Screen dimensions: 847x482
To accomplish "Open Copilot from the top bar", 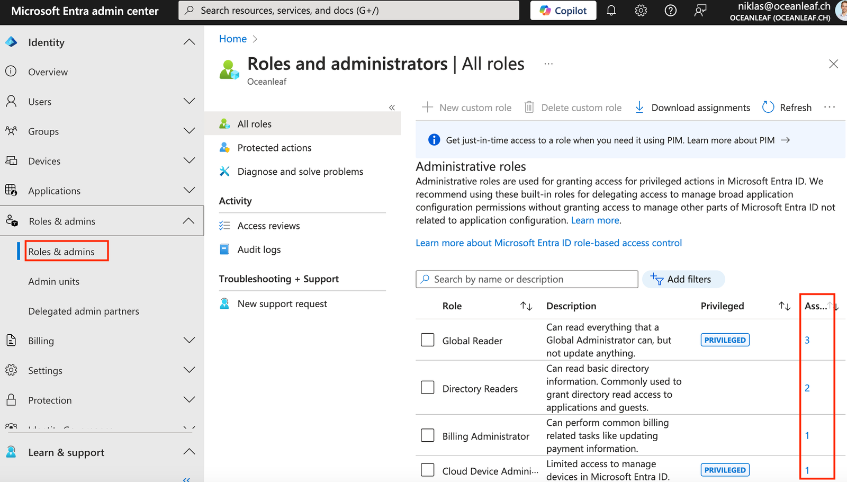I will tap(563, 10).
